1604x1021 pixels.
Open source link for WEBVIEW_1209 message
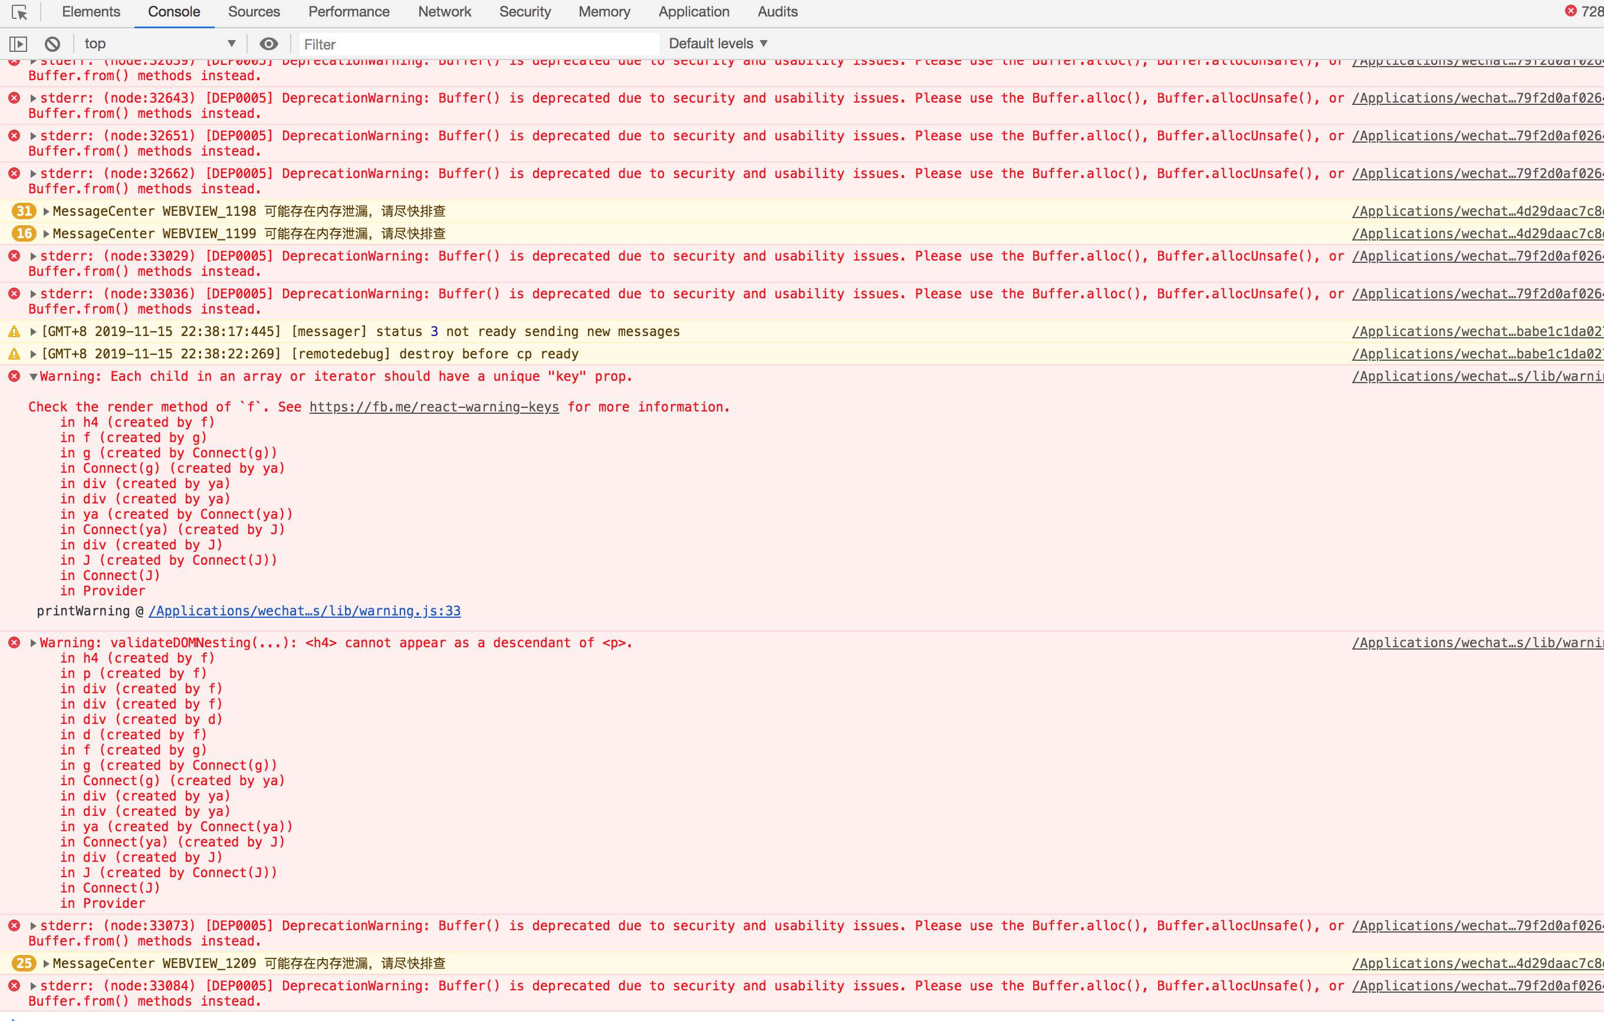tap(1477, 964)
